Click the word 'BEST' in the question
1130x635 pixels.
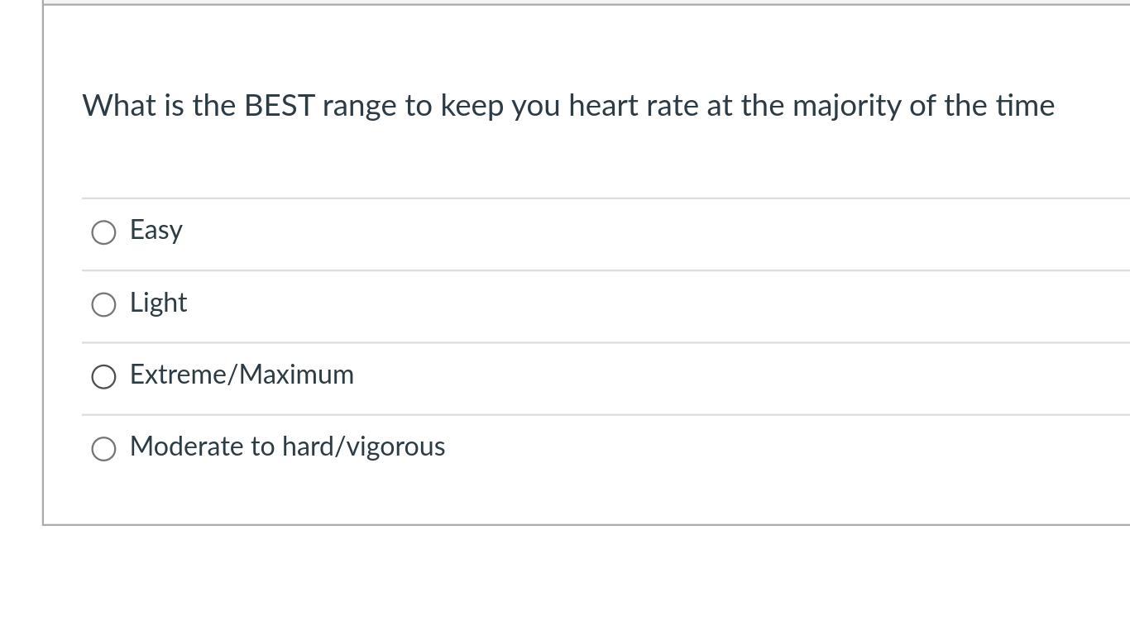tap(279, 106)
